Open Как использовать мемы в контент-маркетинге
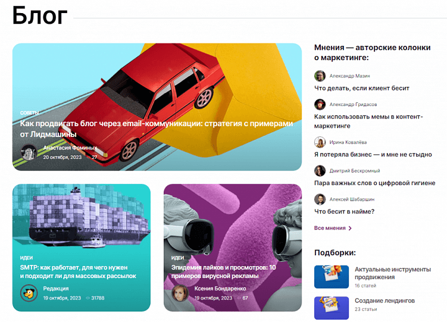This screenshot has height=322, width=447. pos(368,121)
